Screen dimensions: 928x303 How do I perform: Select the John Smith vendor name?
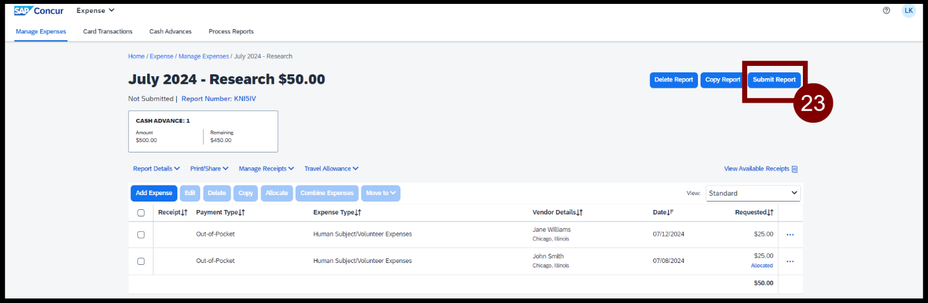tap(548, 256)
